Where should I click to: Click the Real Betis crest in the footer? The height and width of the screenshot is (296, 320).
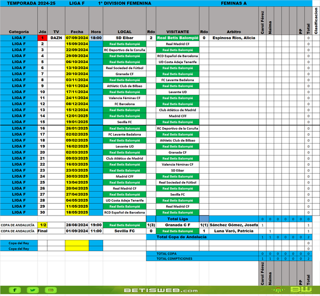pyautogui.click(x=278, y=290)
